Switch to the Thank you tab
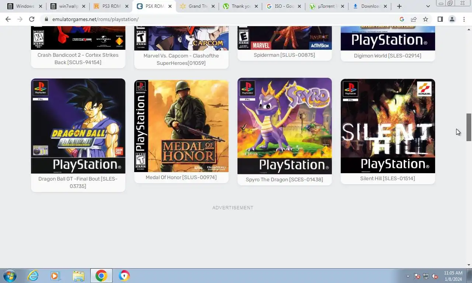The image size is (472, 283). coord(241,6)
